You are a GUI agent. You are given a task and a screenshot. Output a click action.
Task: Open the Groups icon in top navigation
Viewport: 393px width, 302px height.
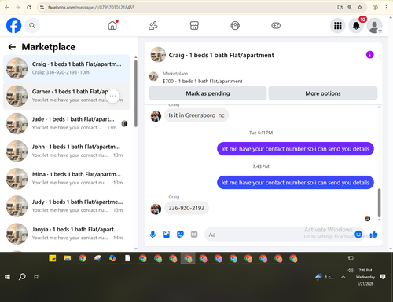(x=235, y=26)
